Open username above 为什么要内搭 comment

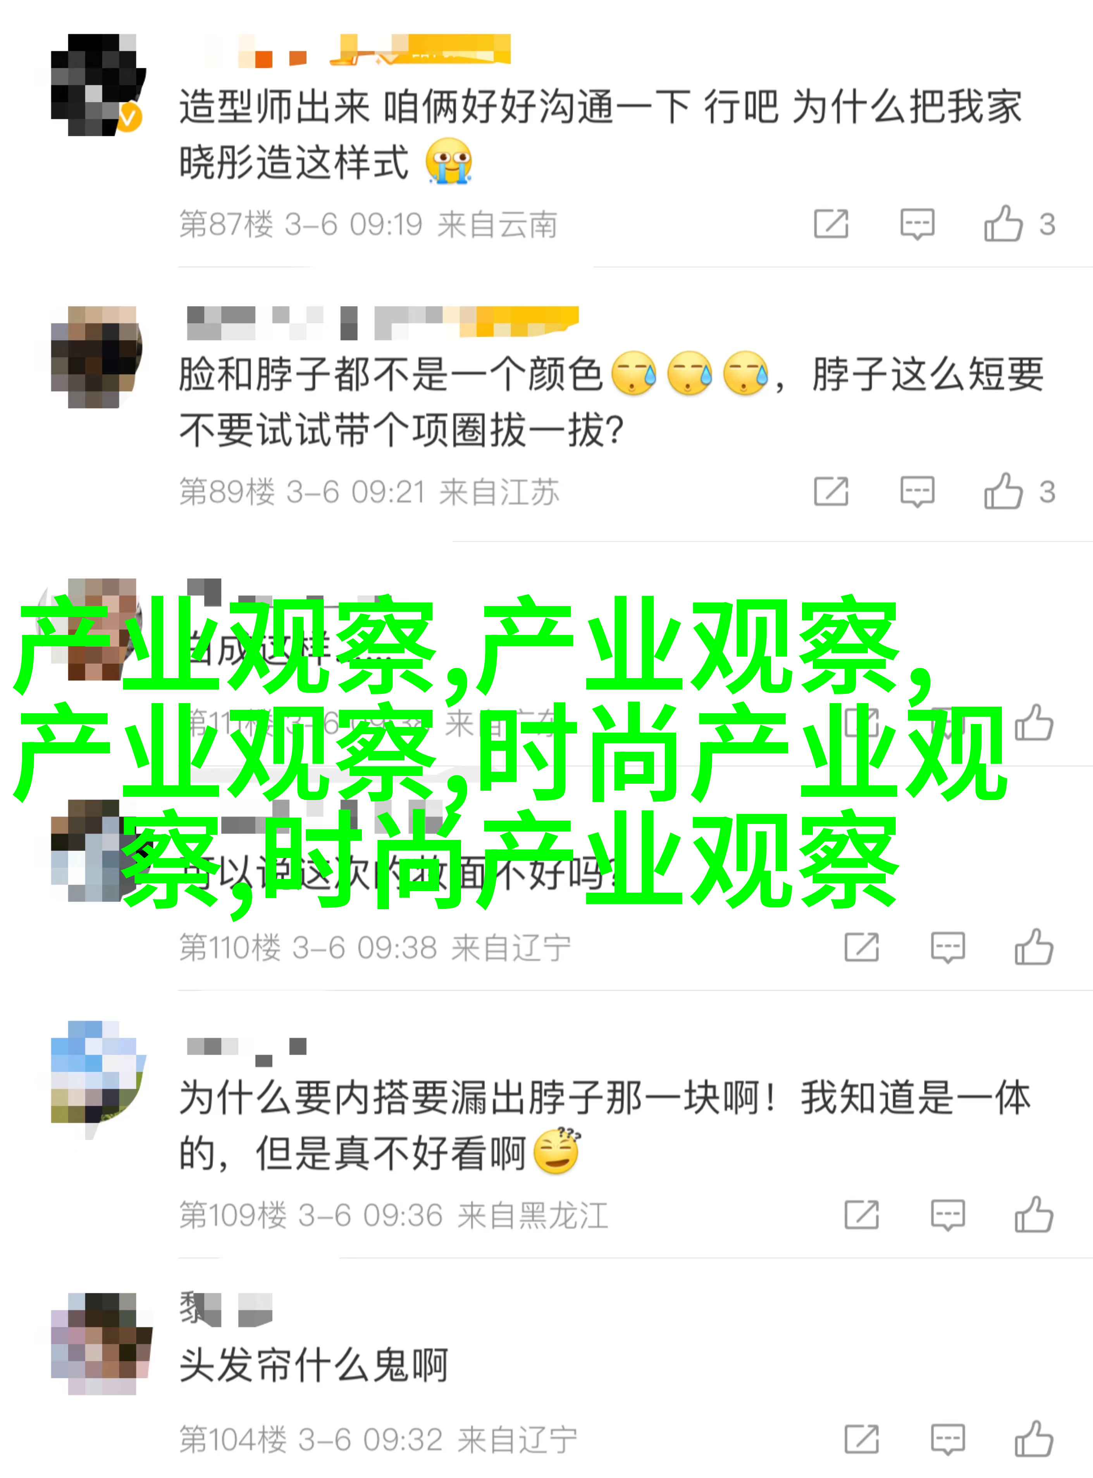(246, 1051)
